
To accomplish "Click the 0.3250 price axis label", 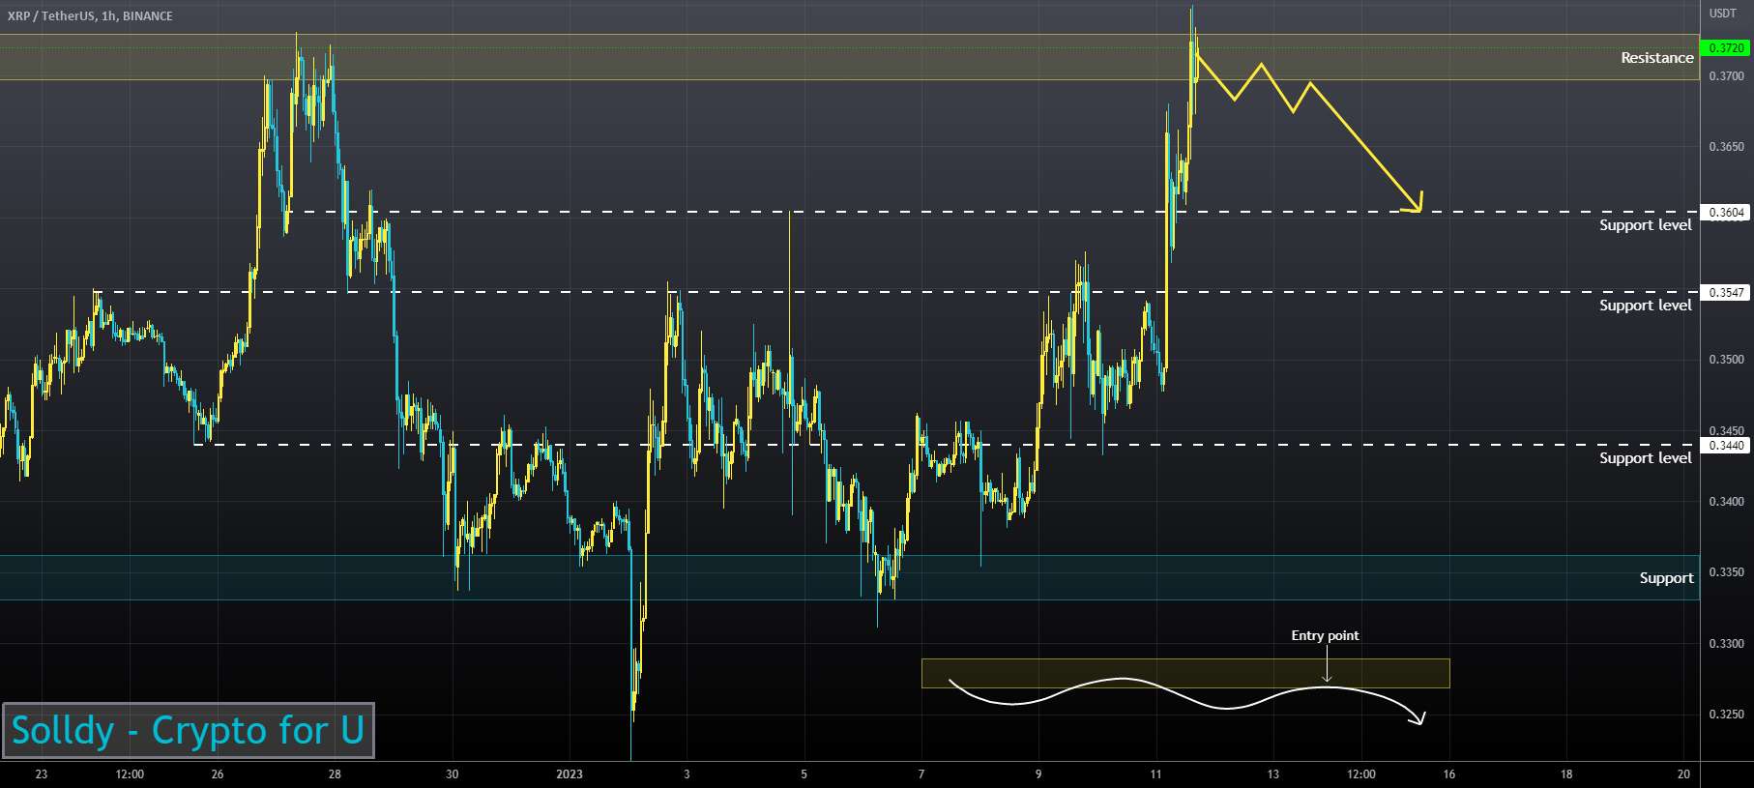I will coord(1726,715).
